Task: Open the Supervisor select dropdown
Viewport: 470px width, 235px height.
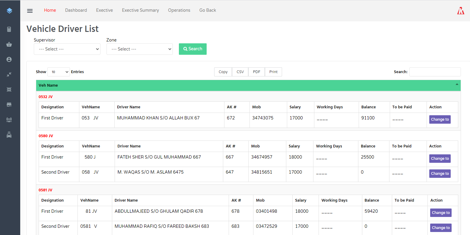Action: point(67,49)
